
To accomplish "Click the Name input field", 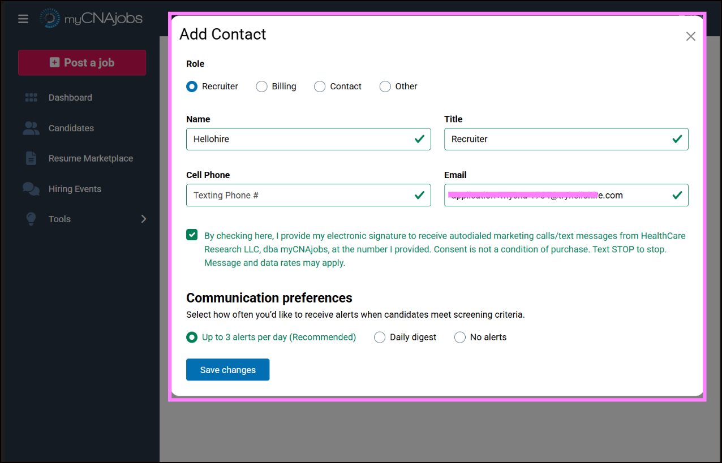I will pyautogui.click(x=308, y=139).
